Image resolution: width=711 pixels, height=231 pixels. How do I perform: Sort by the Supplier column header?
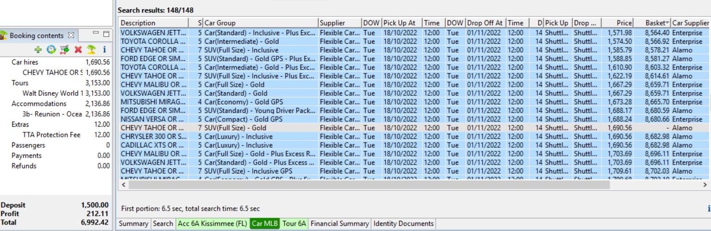(x=340, y=23)
